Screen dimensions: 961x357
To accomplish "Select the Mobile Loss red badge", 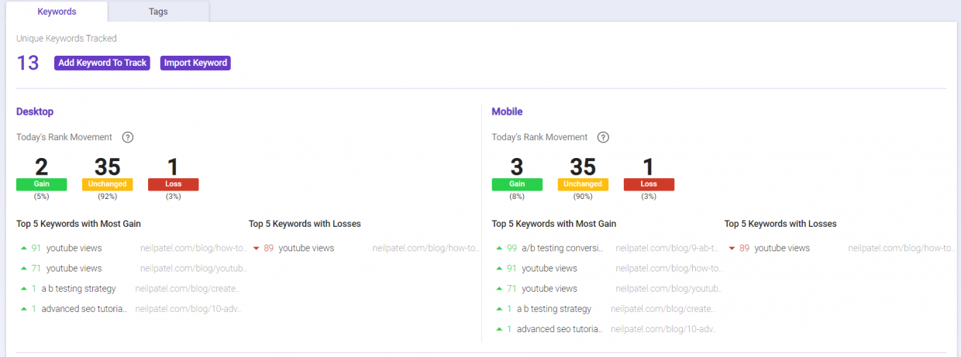I will pos(649,184).
